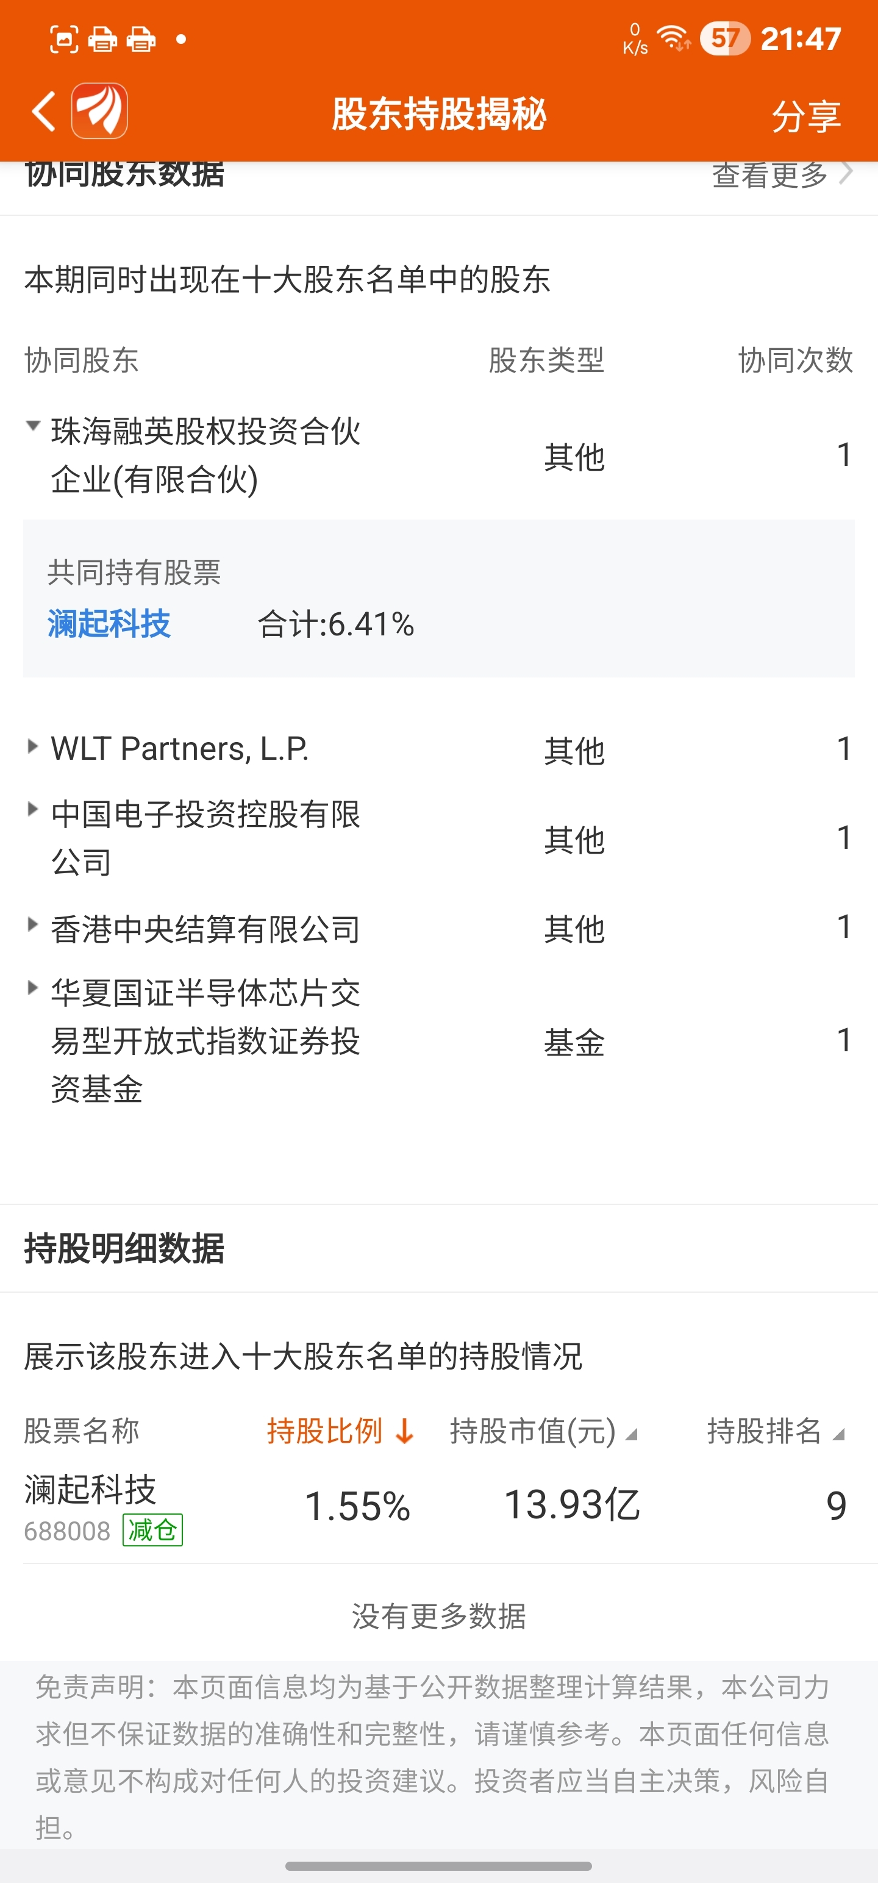Click the orange sort arrow beside 持股比例
This screenshot has width=878, height=1883.
[x=404, y=1431]
